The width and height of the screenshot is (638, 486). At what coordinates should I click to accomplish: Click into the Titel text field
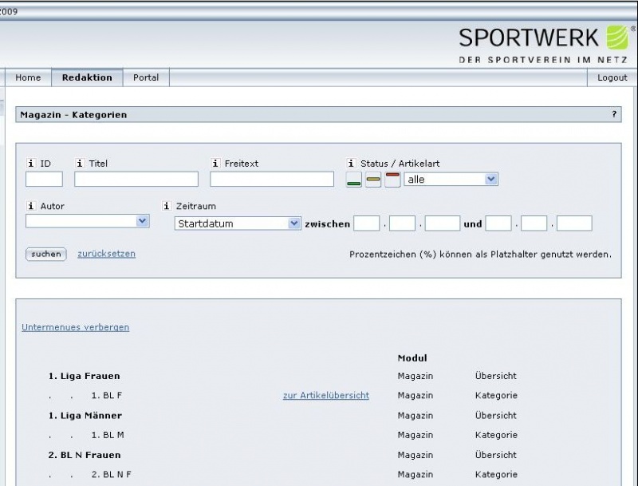[136, 180]
